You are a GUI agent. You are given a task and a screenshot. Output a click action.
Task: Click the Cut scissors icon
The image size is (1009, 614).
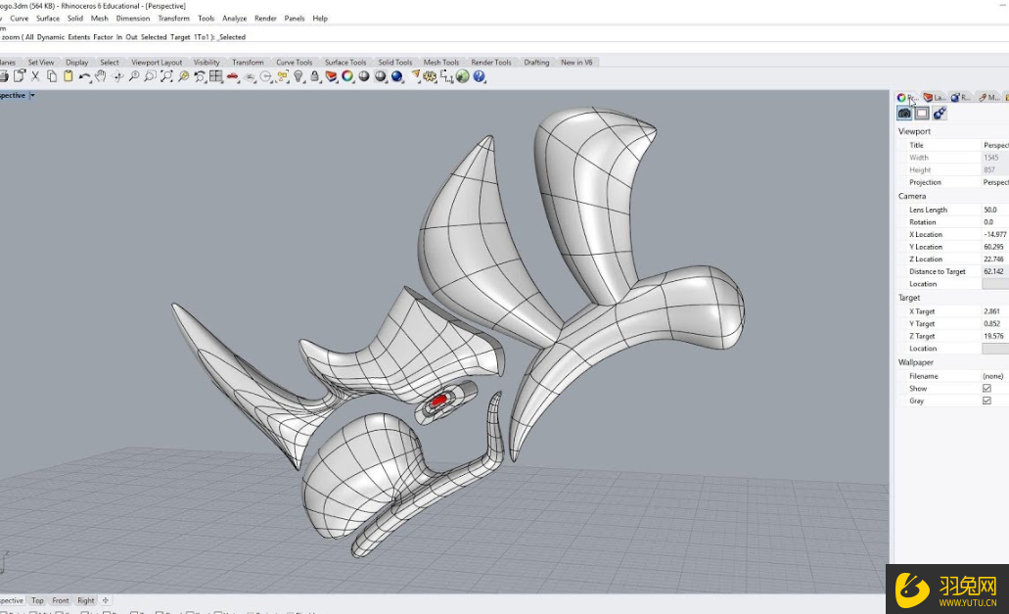pos(35,76)
